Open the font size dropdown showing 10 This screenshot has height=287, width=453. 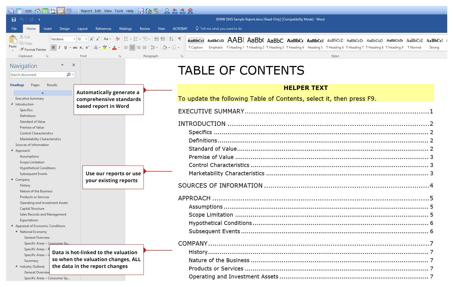click(86, 39)
